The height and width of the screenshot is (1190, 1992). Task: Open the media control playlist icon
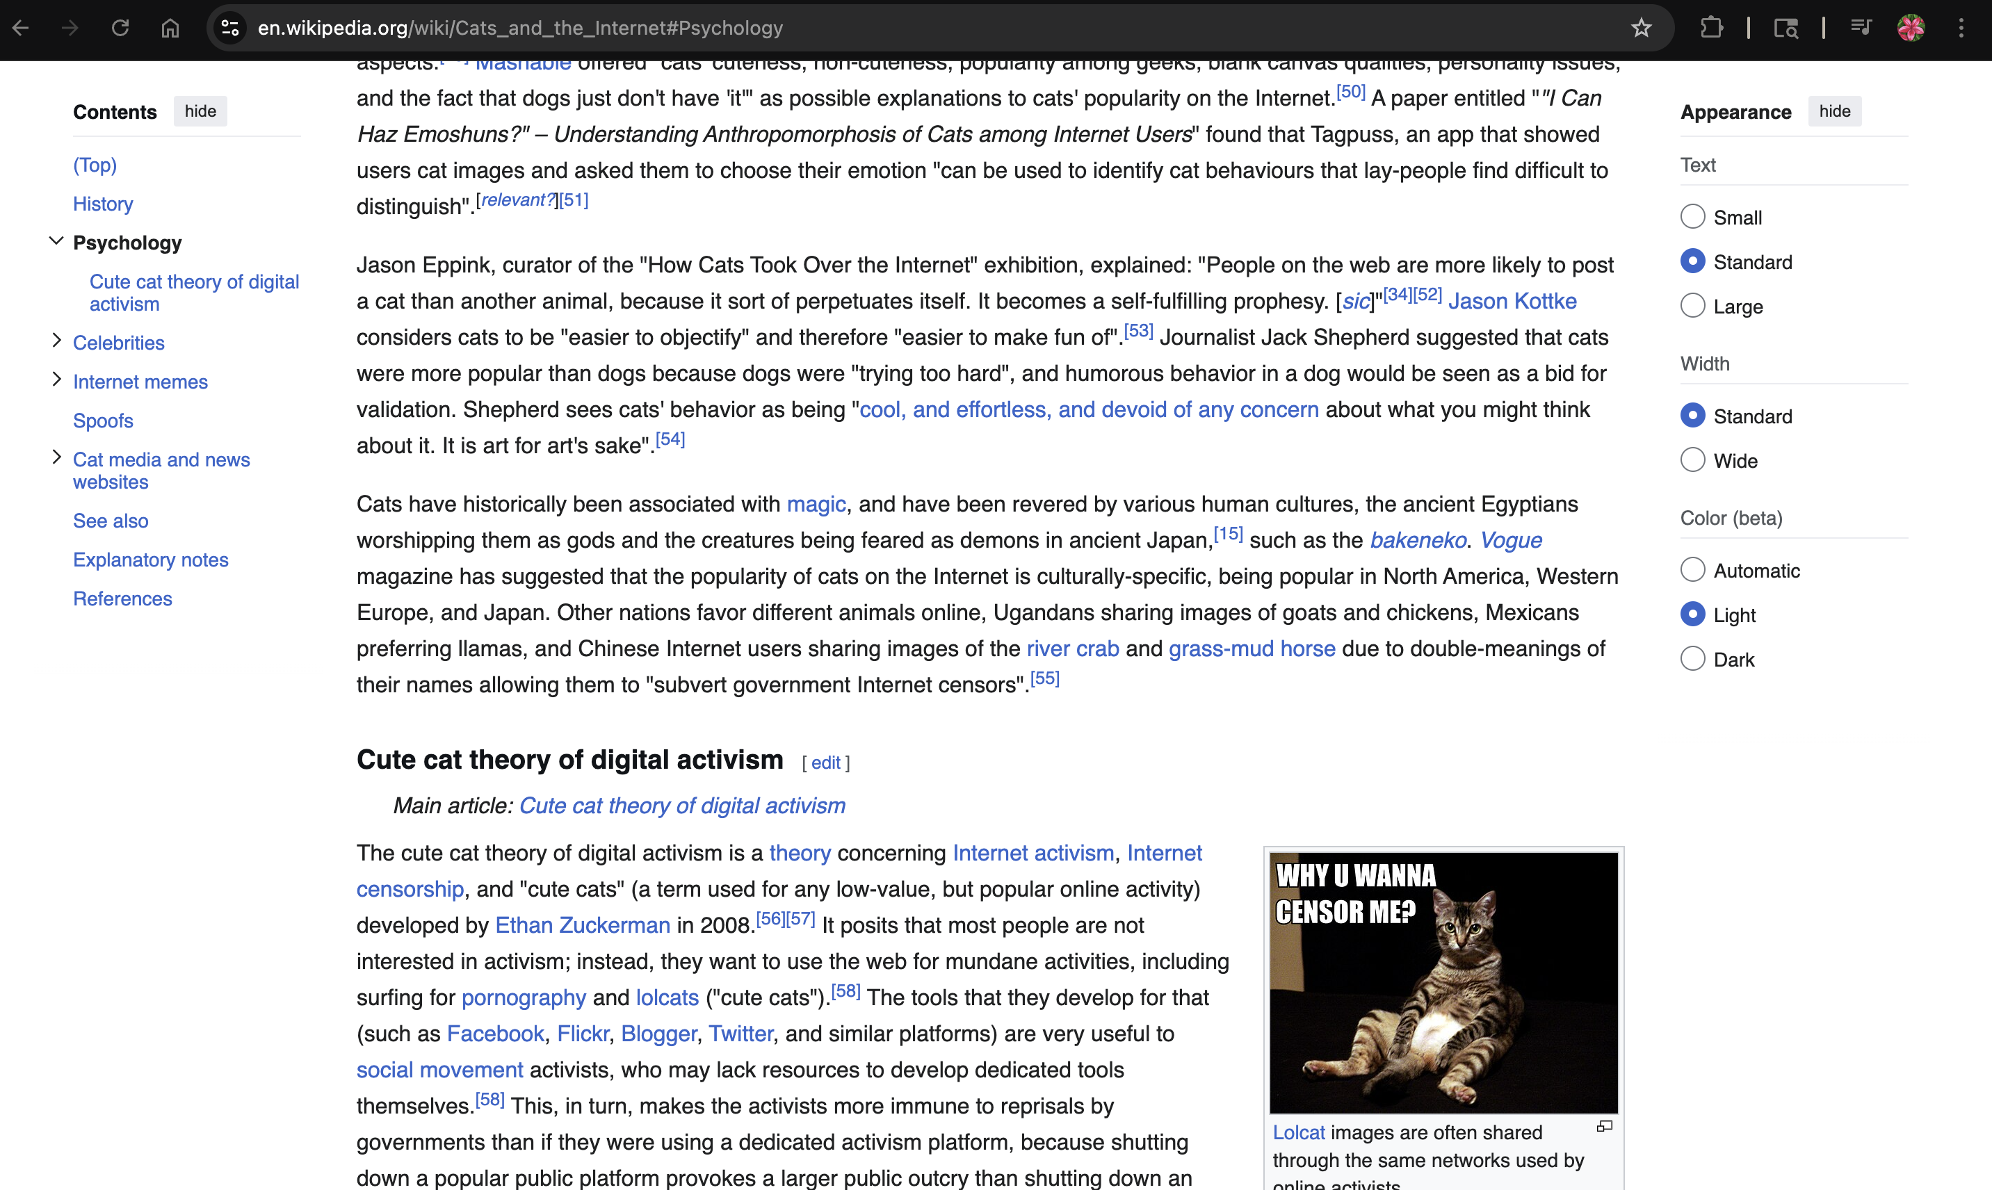tap(1861, 28)
